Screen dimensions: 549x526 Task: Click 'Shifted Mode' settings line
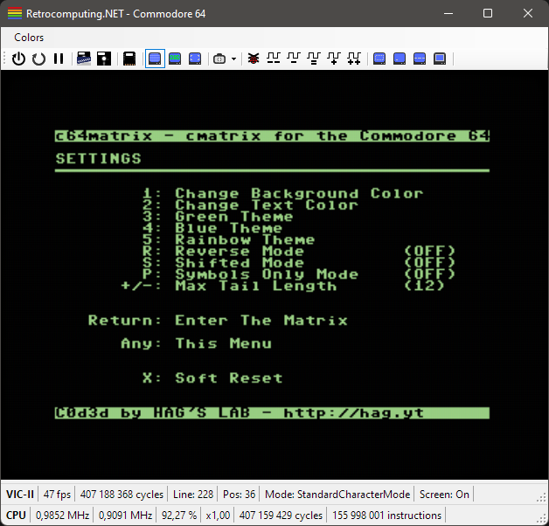tap(240, 263)
